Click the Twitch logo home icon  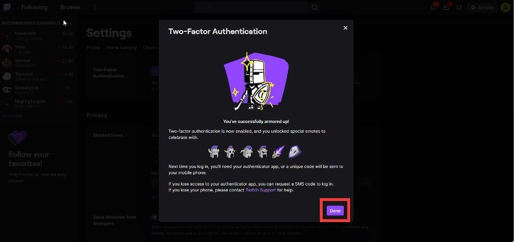click(6, 7)
